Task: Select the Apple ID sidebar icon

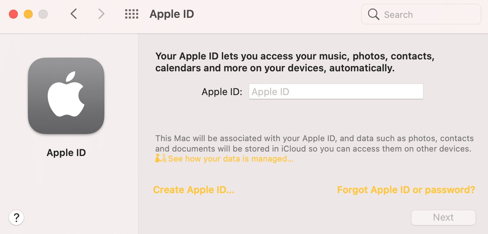Action: coord(66,96)
